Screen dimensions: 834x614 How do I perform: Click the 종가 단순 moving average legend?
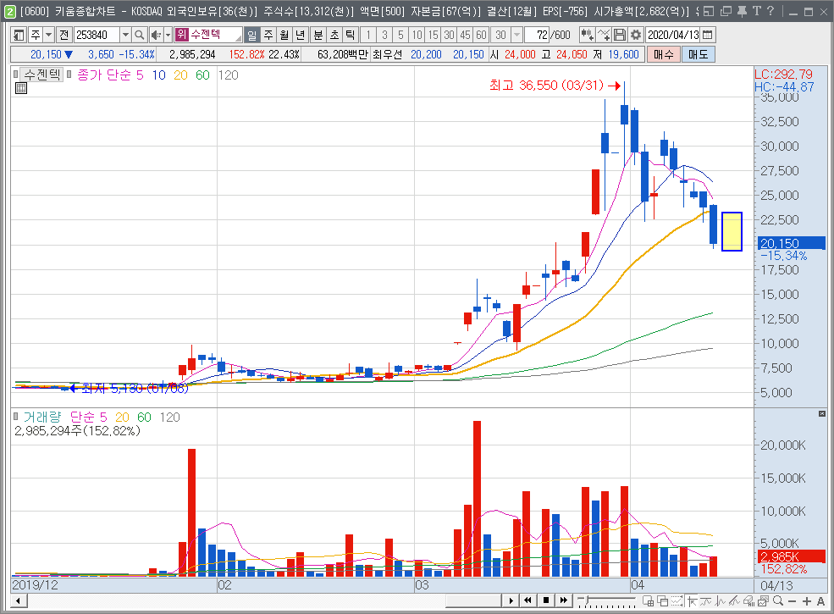point(104,75)
